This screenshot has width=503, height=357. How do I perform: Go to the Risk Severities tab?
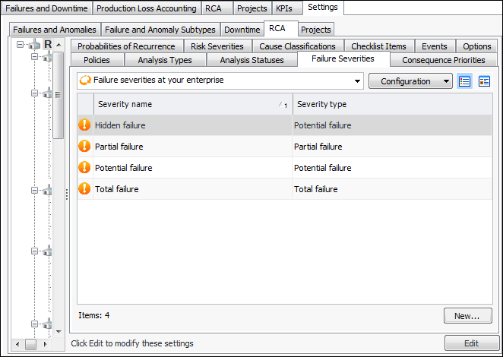pyautogui.click(x=217, y=46)
